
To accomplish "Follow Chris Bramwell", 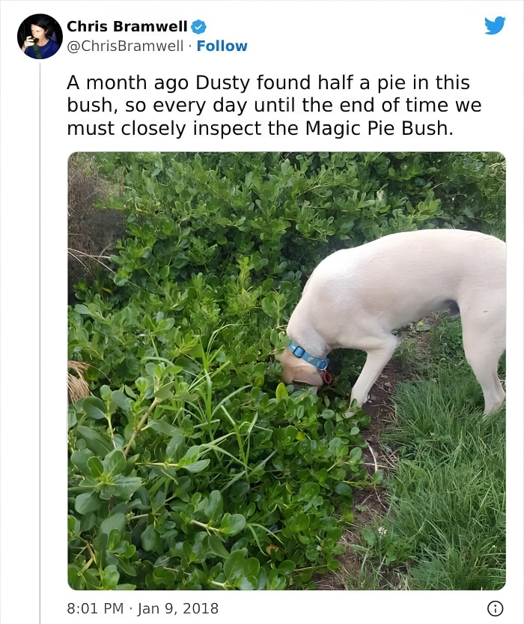I will (222, 46).
